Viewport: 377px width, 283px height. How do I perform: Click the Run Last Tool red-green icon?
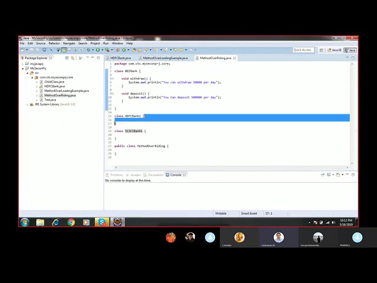pyautogui.click(x=107, y=50)
